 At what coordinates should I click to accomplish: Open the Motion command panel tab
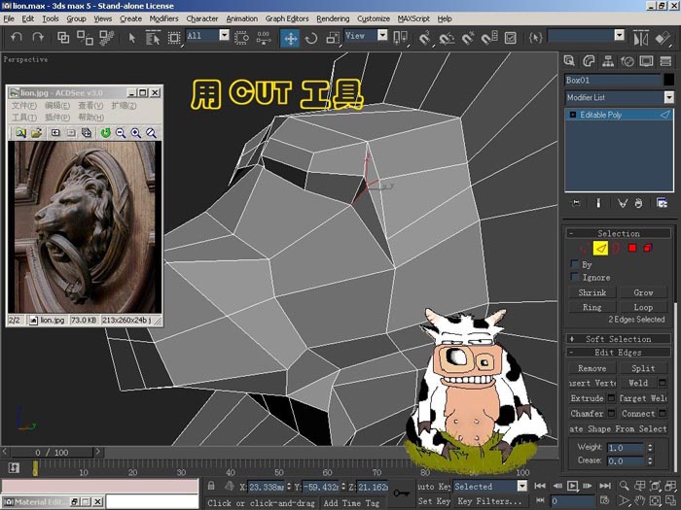point(627,61)
